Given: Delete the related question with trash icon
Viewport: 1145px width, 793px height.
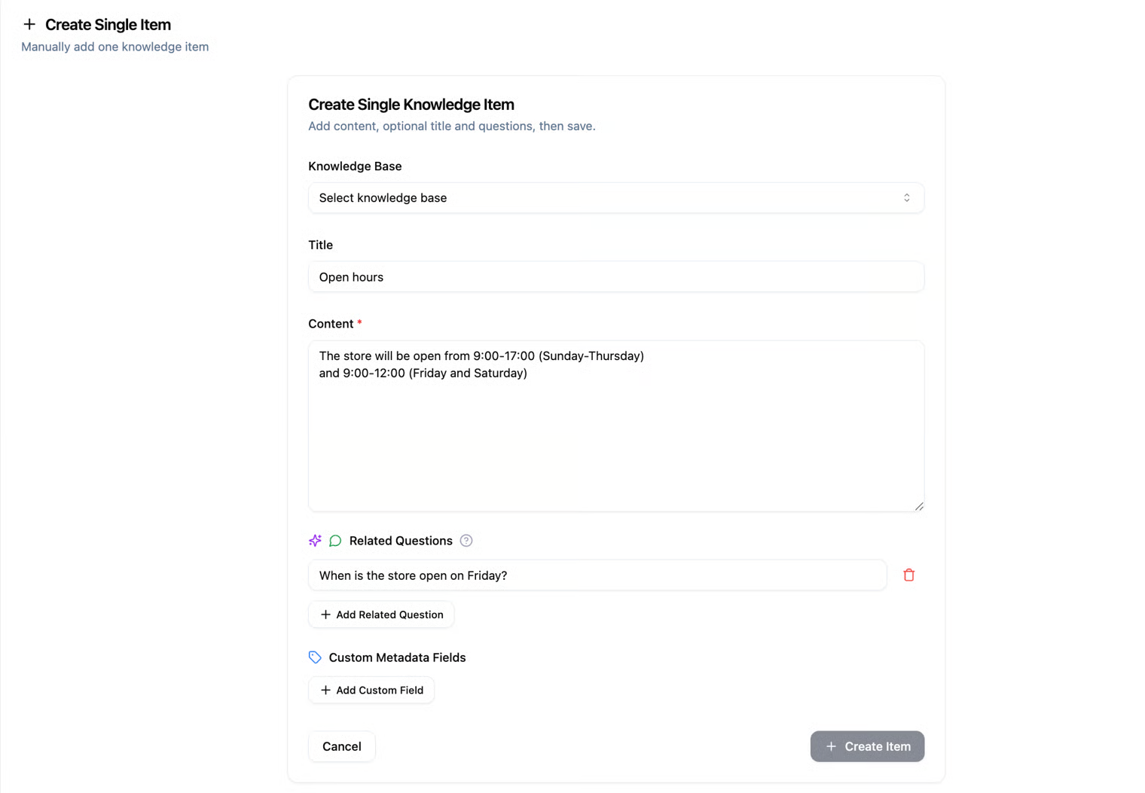Looking at the screenshot, I should click(909, 575).
